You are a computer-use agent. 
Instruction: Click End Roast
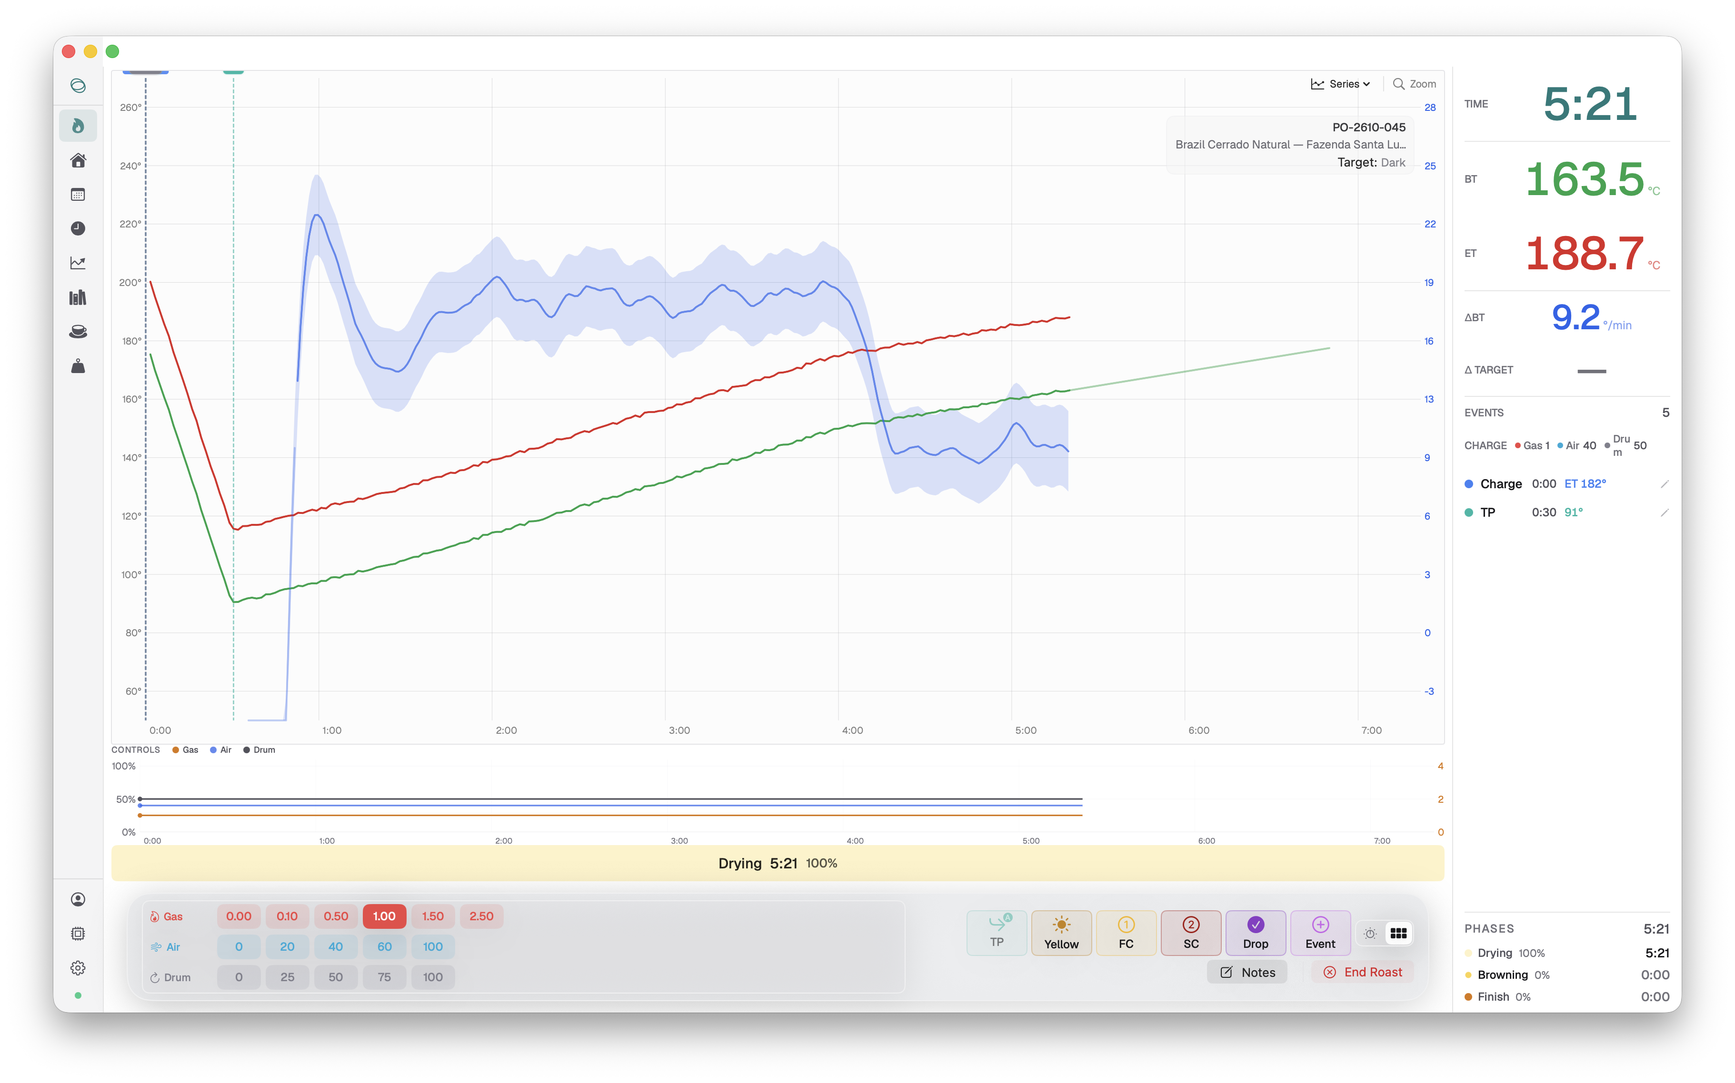(1362, 972)
